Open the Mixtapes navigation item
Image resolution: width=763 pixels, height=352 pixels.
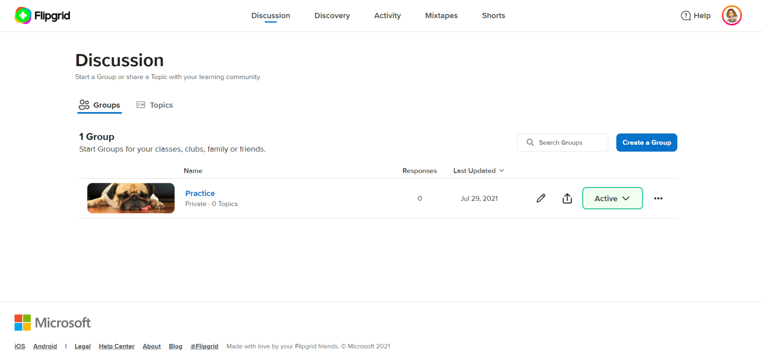point(441,16)
